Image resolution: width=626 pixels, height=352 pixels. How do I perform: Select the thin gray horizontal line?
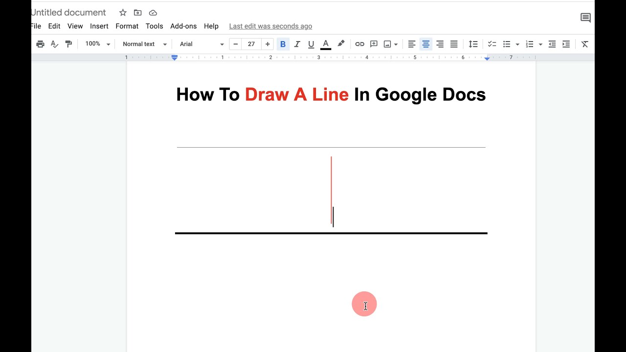(331, 147)
